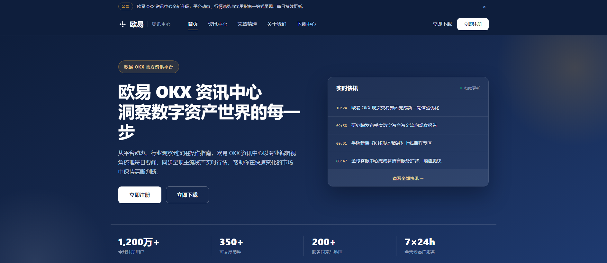This screenshot has height=263, width=607.
Task: Click the 7×24h 全天候客户服务 stat
Action: tap(420, 246)
